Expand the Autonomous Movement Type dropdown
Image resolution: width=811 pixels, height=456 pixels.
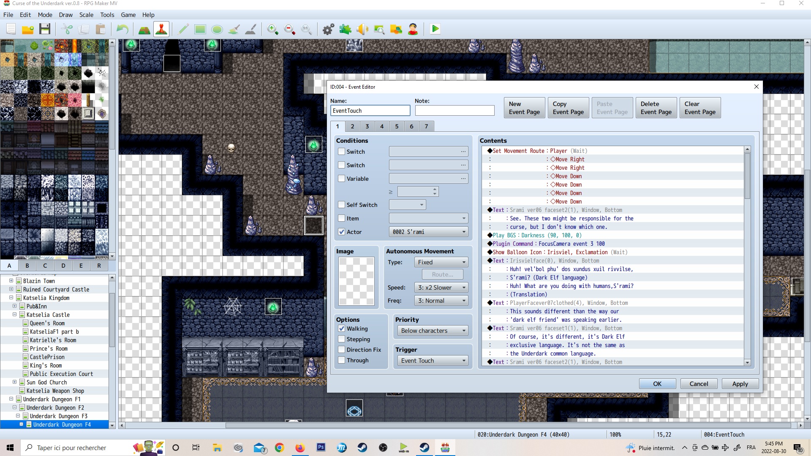[x=440, y=262]
